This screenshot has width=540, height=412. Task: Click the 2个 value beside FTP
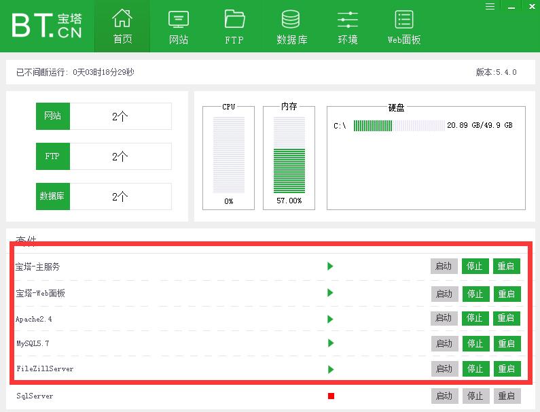coord(120,156)
